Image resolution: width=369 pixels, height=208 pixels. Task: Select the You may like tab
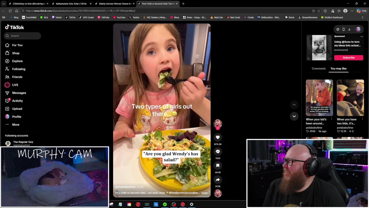point(338,68)
